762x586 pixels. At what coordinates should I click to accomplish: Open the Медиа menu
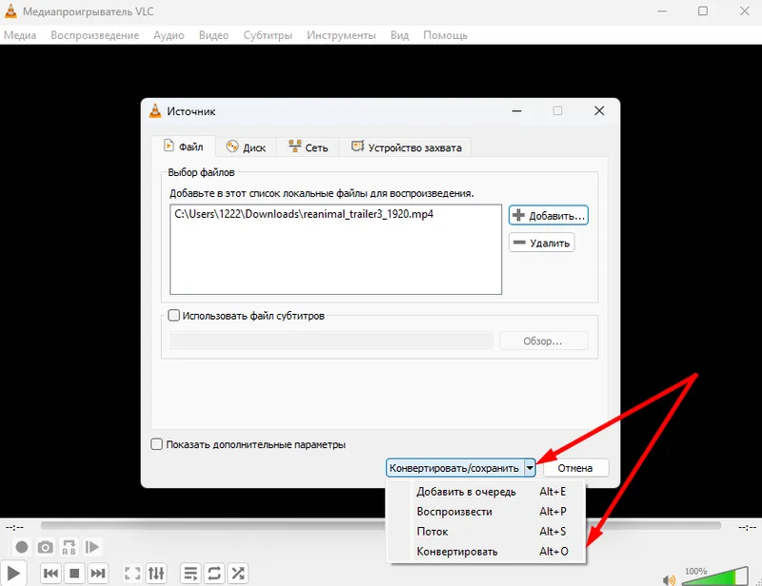[x=20, y=35]
